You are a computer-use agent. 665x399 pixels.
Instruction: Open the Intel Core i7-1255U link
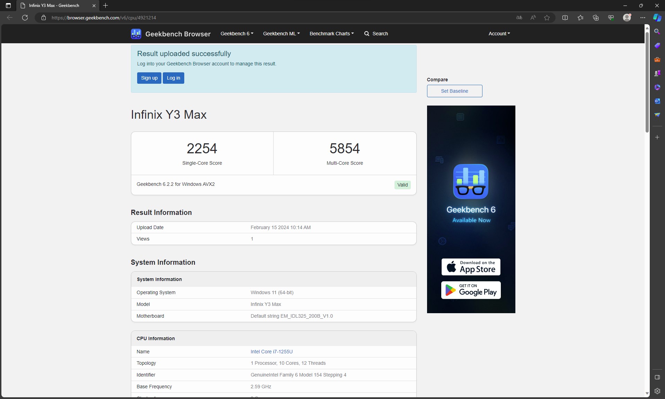tap(272, 352)
